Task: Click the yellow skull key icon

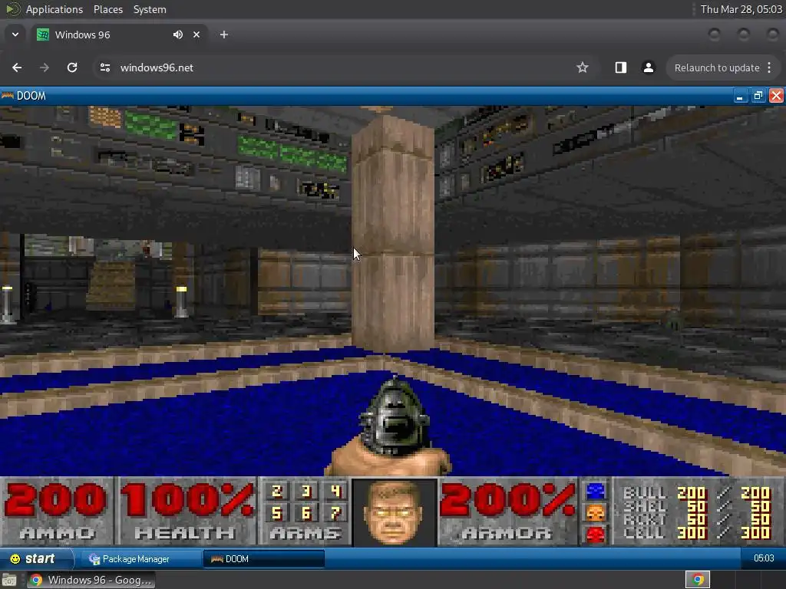Action: coord(596,513)
